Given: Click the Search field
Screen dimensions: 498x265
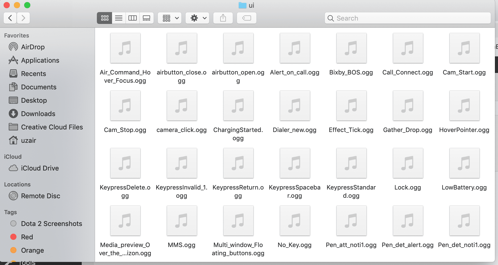Looking at the screenshot, I should 408,18.
